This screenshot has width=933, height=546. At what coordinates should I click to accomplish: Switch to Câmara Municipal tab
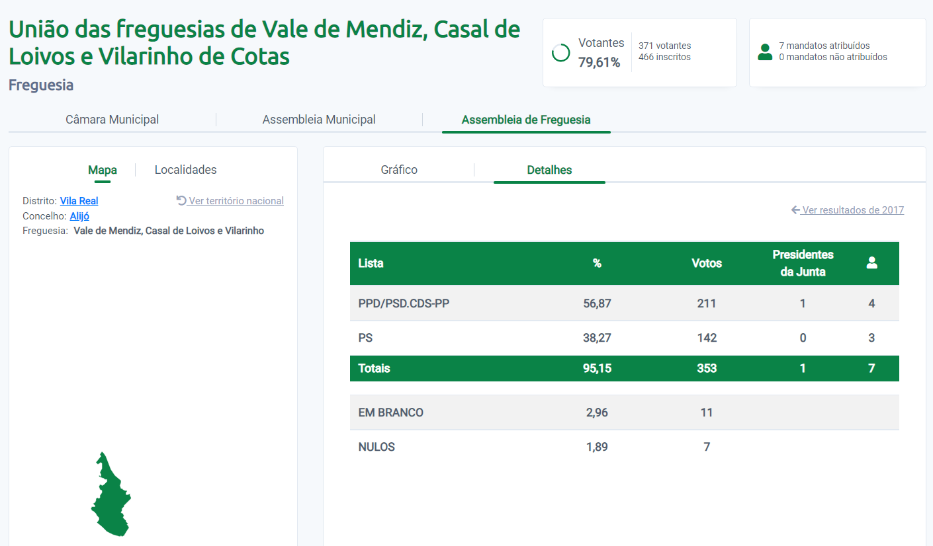[112, 120]
